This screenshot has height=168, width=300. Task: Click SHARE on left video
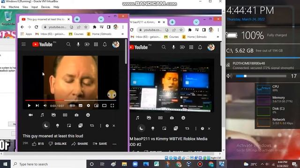tap(80, 144)
